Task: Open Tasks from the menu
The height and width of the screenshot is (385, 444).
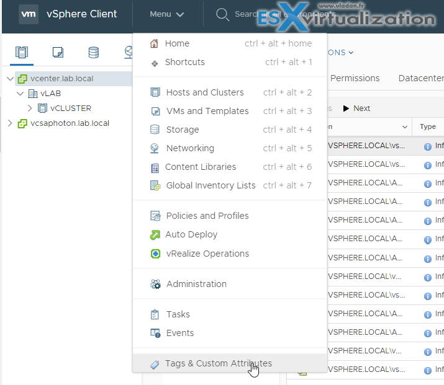Action: coord(230,314)
